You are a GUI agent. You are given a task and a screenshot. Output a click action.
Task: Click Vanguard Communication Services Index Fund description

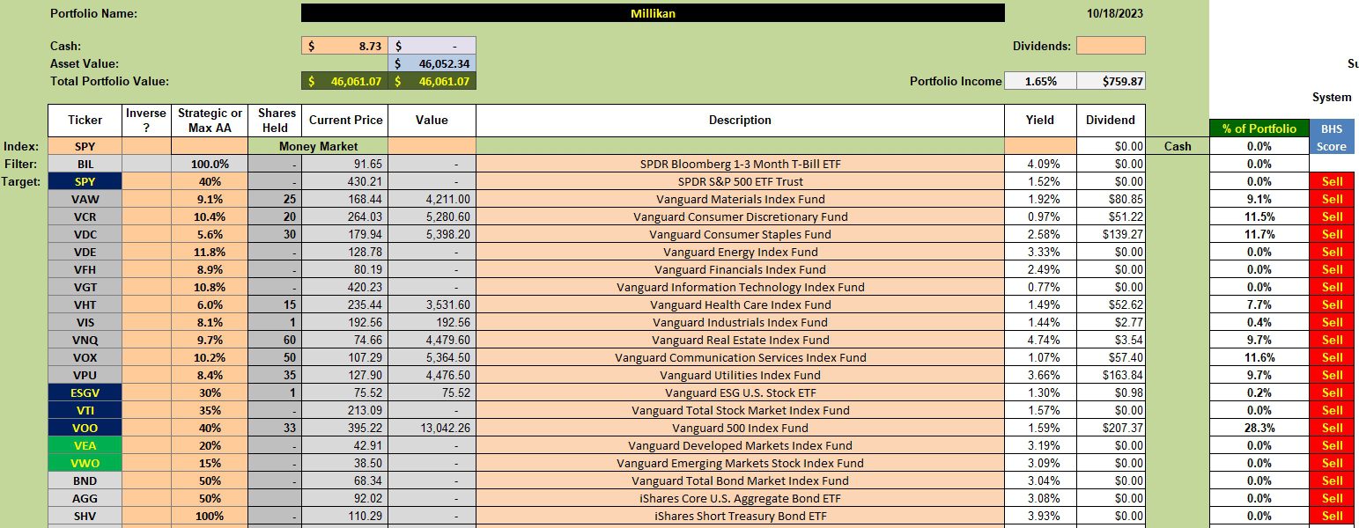[740, 357]
